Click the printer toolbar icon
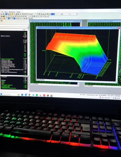The width and height of the screenshot is (121, 157). pos(17,14)
